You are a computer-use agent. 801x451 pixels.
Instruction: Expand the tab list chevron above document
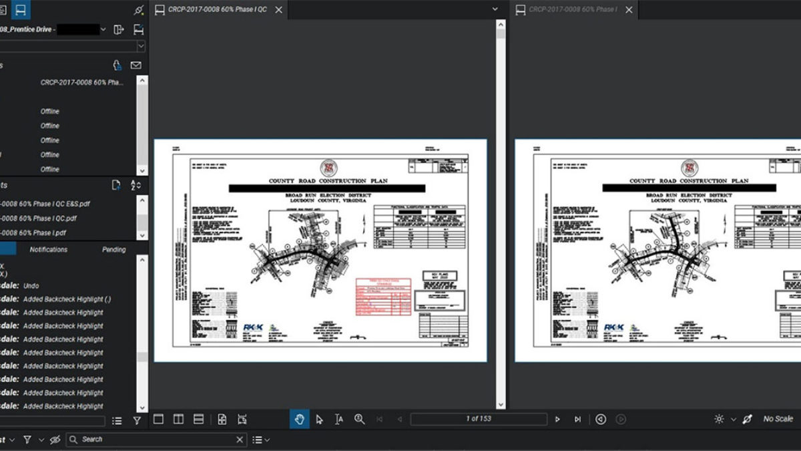pos(495,9)
